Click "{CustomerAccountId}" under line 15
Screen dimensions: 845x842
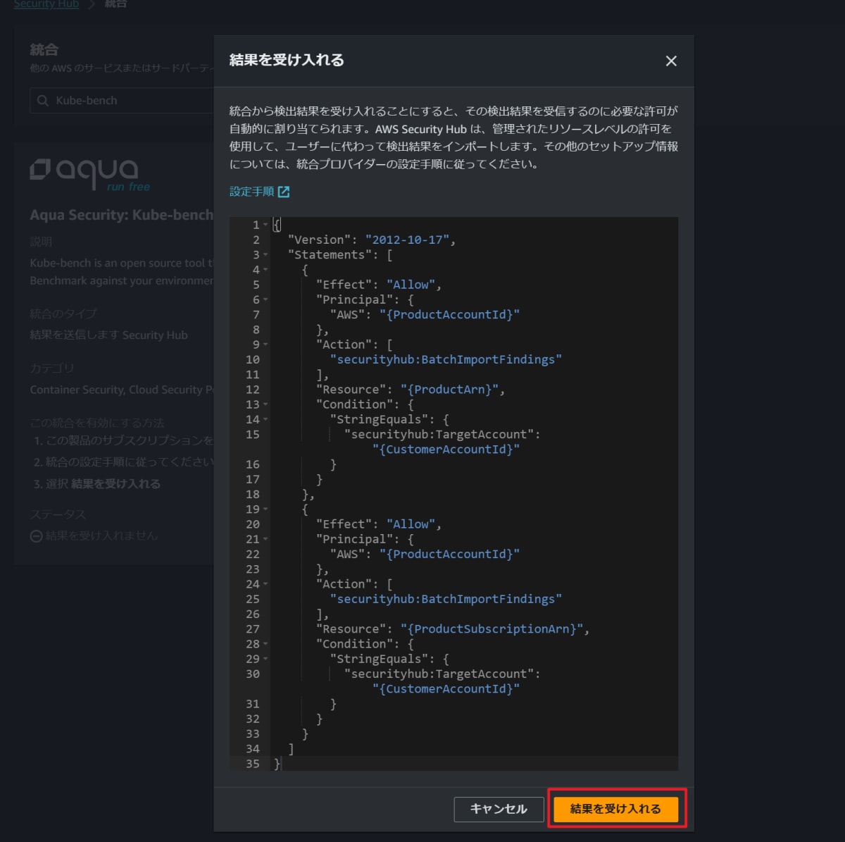[x=446, y=450]
